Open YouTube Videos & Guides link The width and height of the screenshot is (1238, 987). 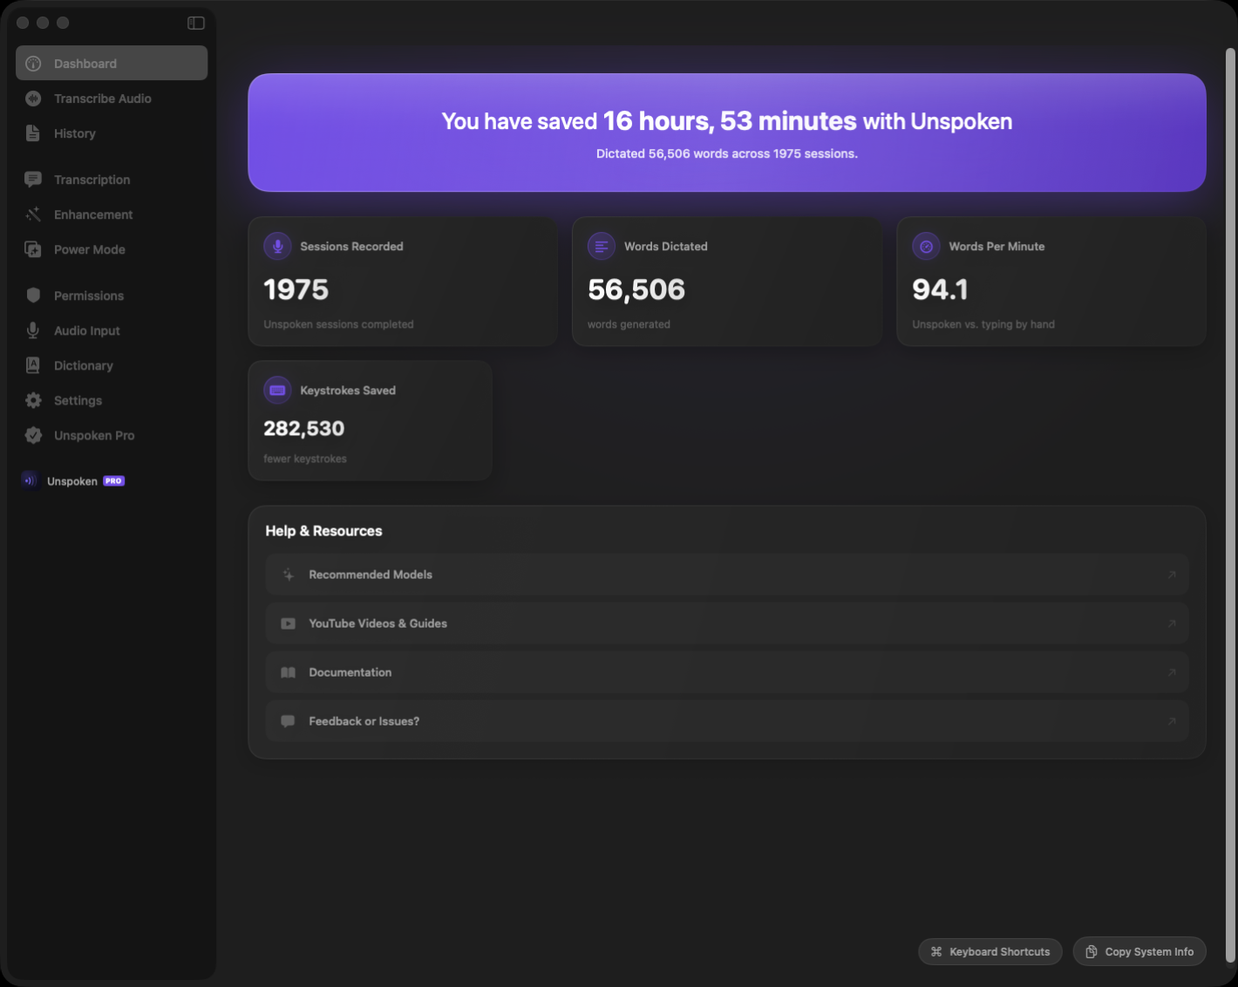click(727, 623)
